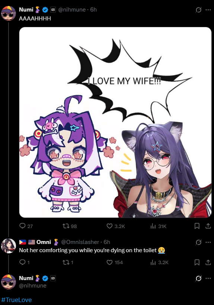This screenshot has height=305, width=214.
Task: Bookmark Omni's reply
Action: coord(197,262)
